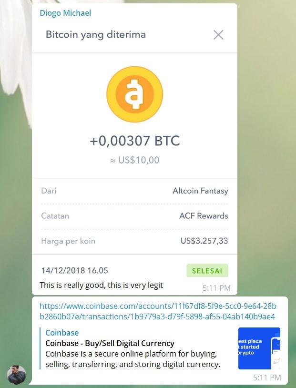296x388 pixels.
Task: Click the orange Bitcoin coin logo
Action: (x=134, y=94)
